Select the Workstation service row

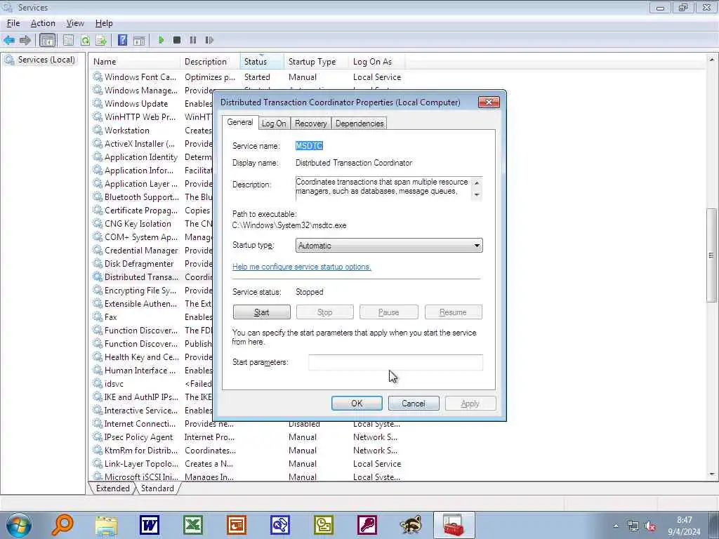[126, 130]
